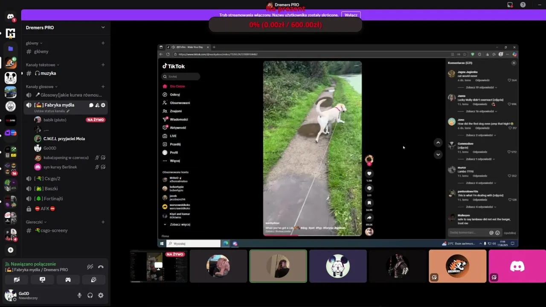The height and width of the screenshot is (307, 546).
Task: Click the TikTok comment input field
Action: tap(468, 233)
